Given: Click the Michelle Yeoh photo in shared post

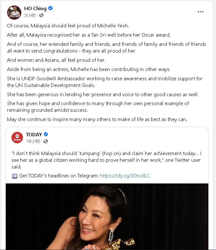Looking at the screenshot, I should click(107, 217).
